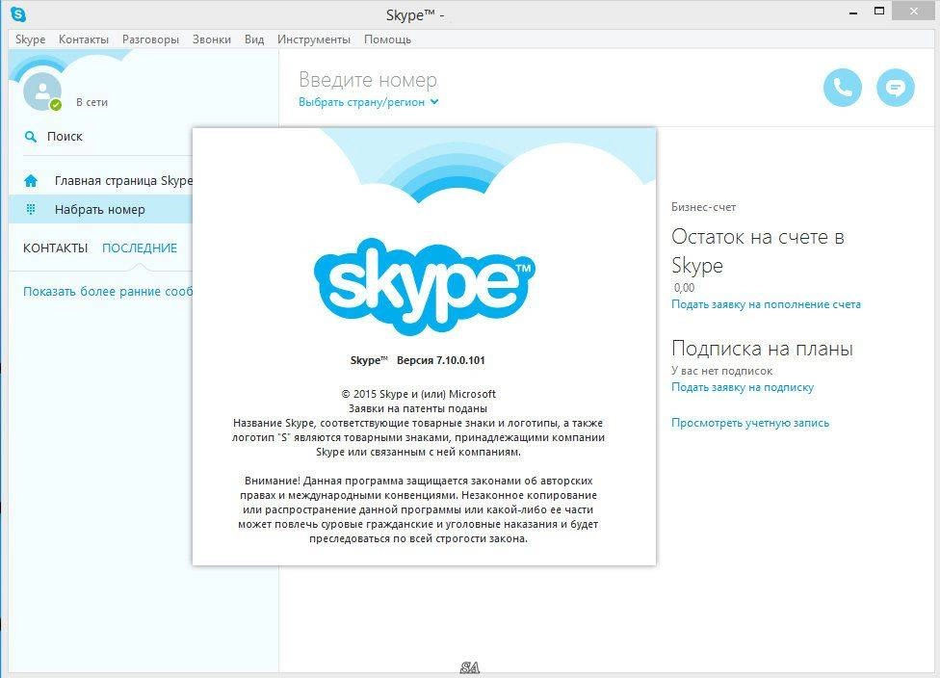Screen dimensions: 940x678
Task: Click the Версия 7.10.0.101 text
Action: (x=441, y=360)
